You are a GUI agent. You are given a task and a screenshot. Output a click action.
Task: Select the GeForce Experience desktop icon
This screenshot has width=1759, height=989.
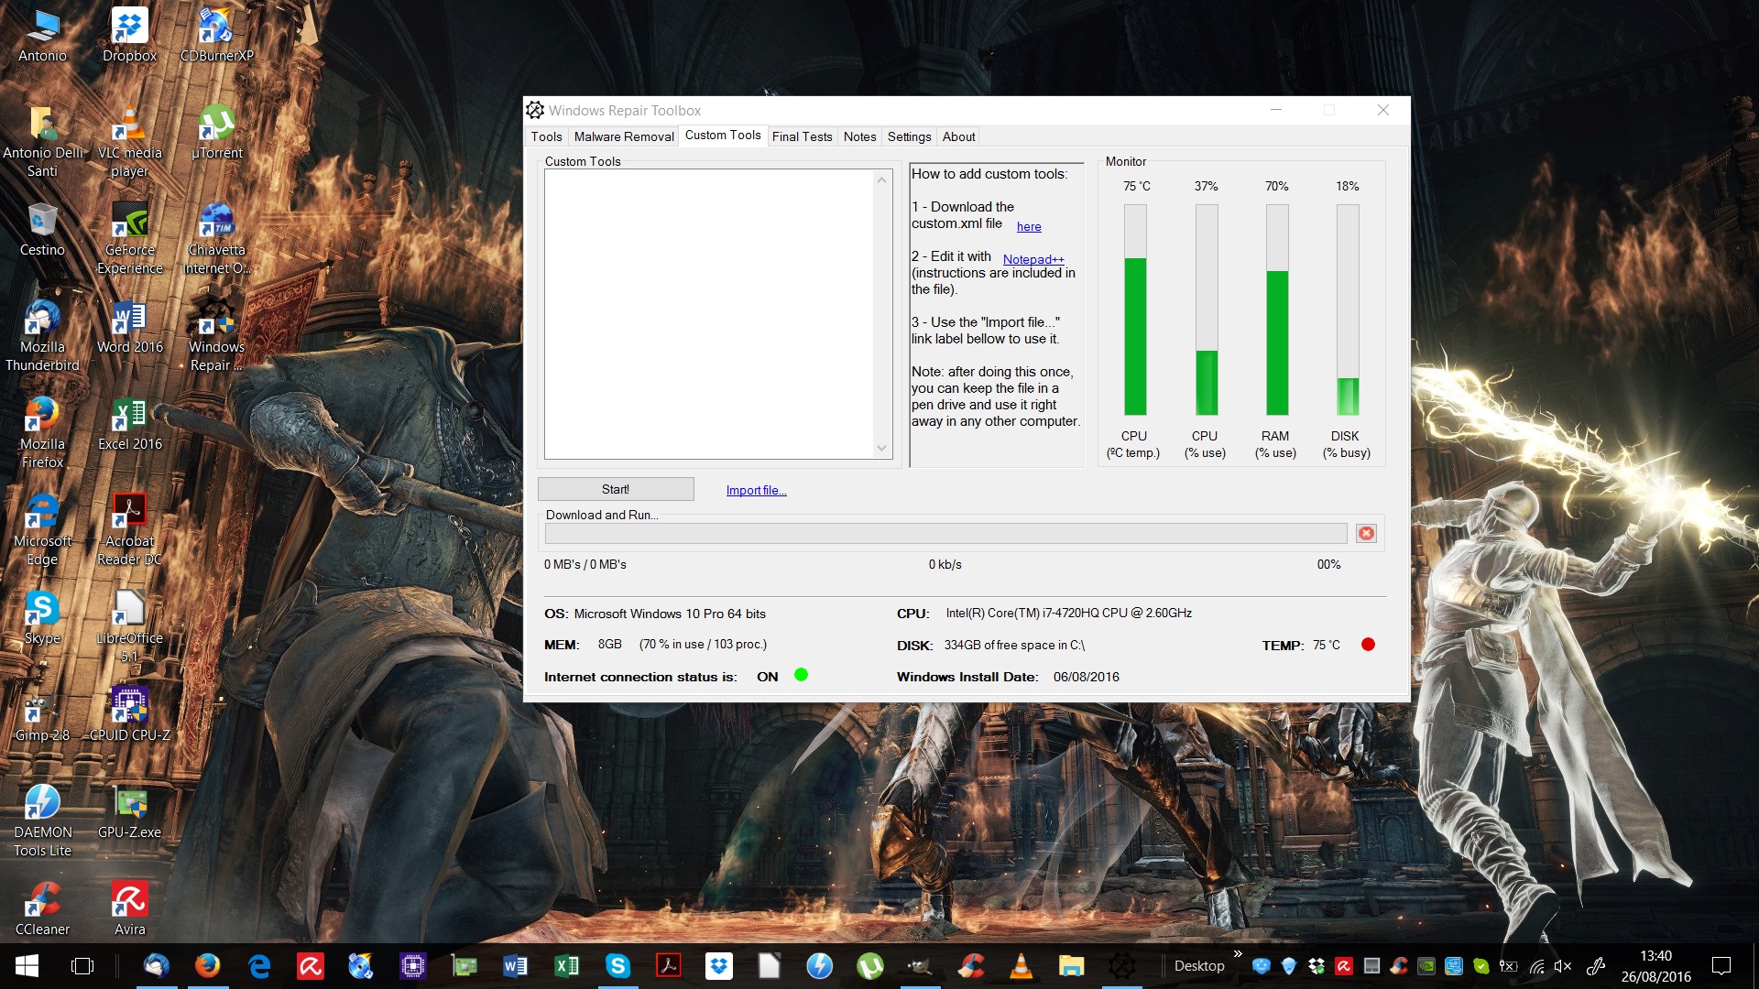pos(129,239)
